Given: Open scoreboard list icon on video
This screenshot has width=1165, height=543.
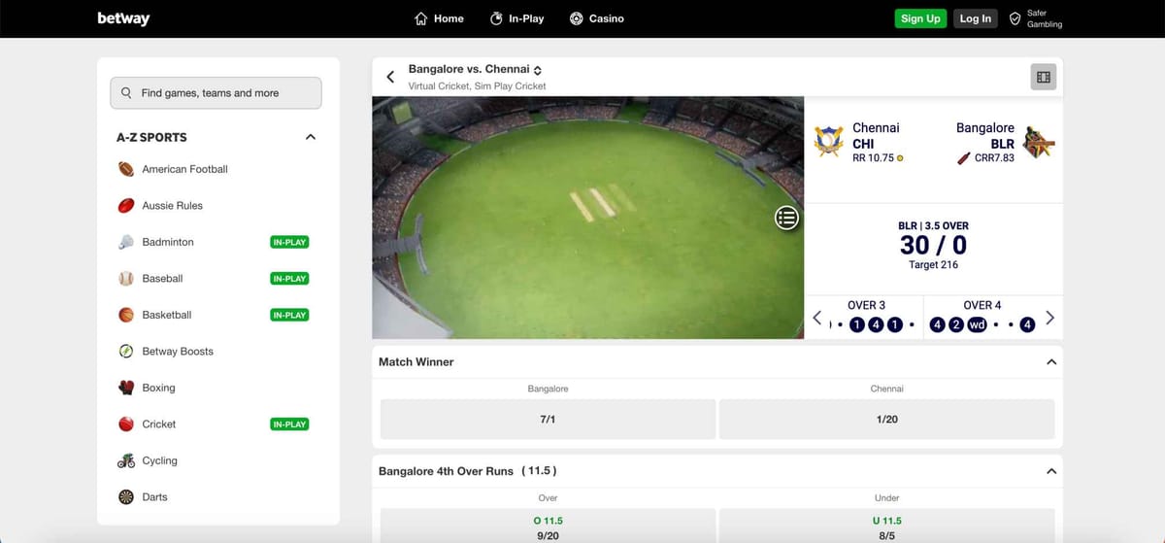Looking at the screenshot, I should coord(786,219).
